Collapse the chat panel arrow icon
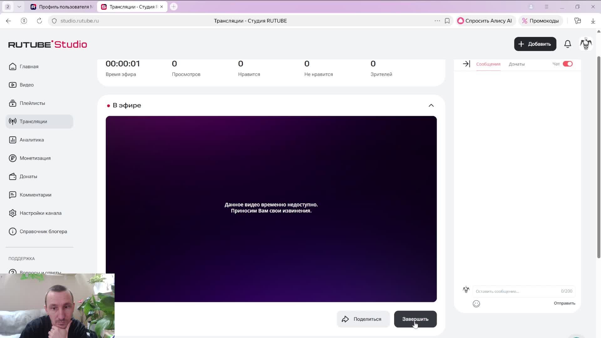Viewport: 601px width, 338px height. pos(466,64)
